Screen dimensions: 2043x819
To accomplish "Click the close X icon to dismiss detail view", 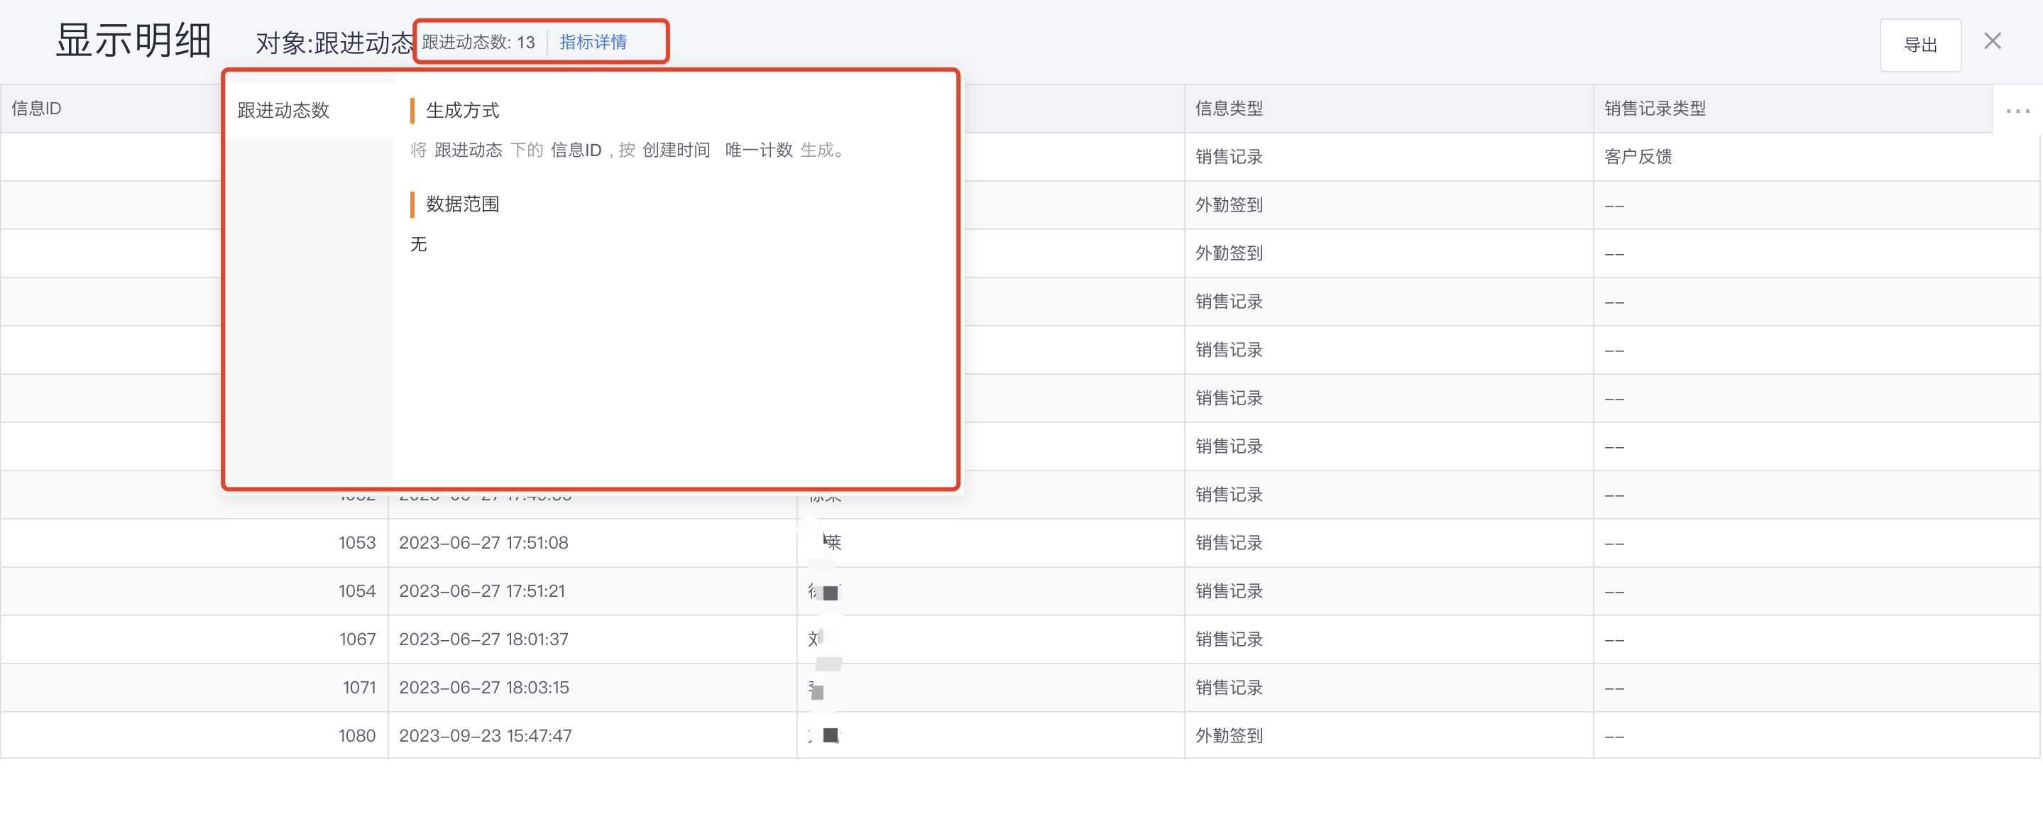I will pyautogui.click(x=1992, y=40).
